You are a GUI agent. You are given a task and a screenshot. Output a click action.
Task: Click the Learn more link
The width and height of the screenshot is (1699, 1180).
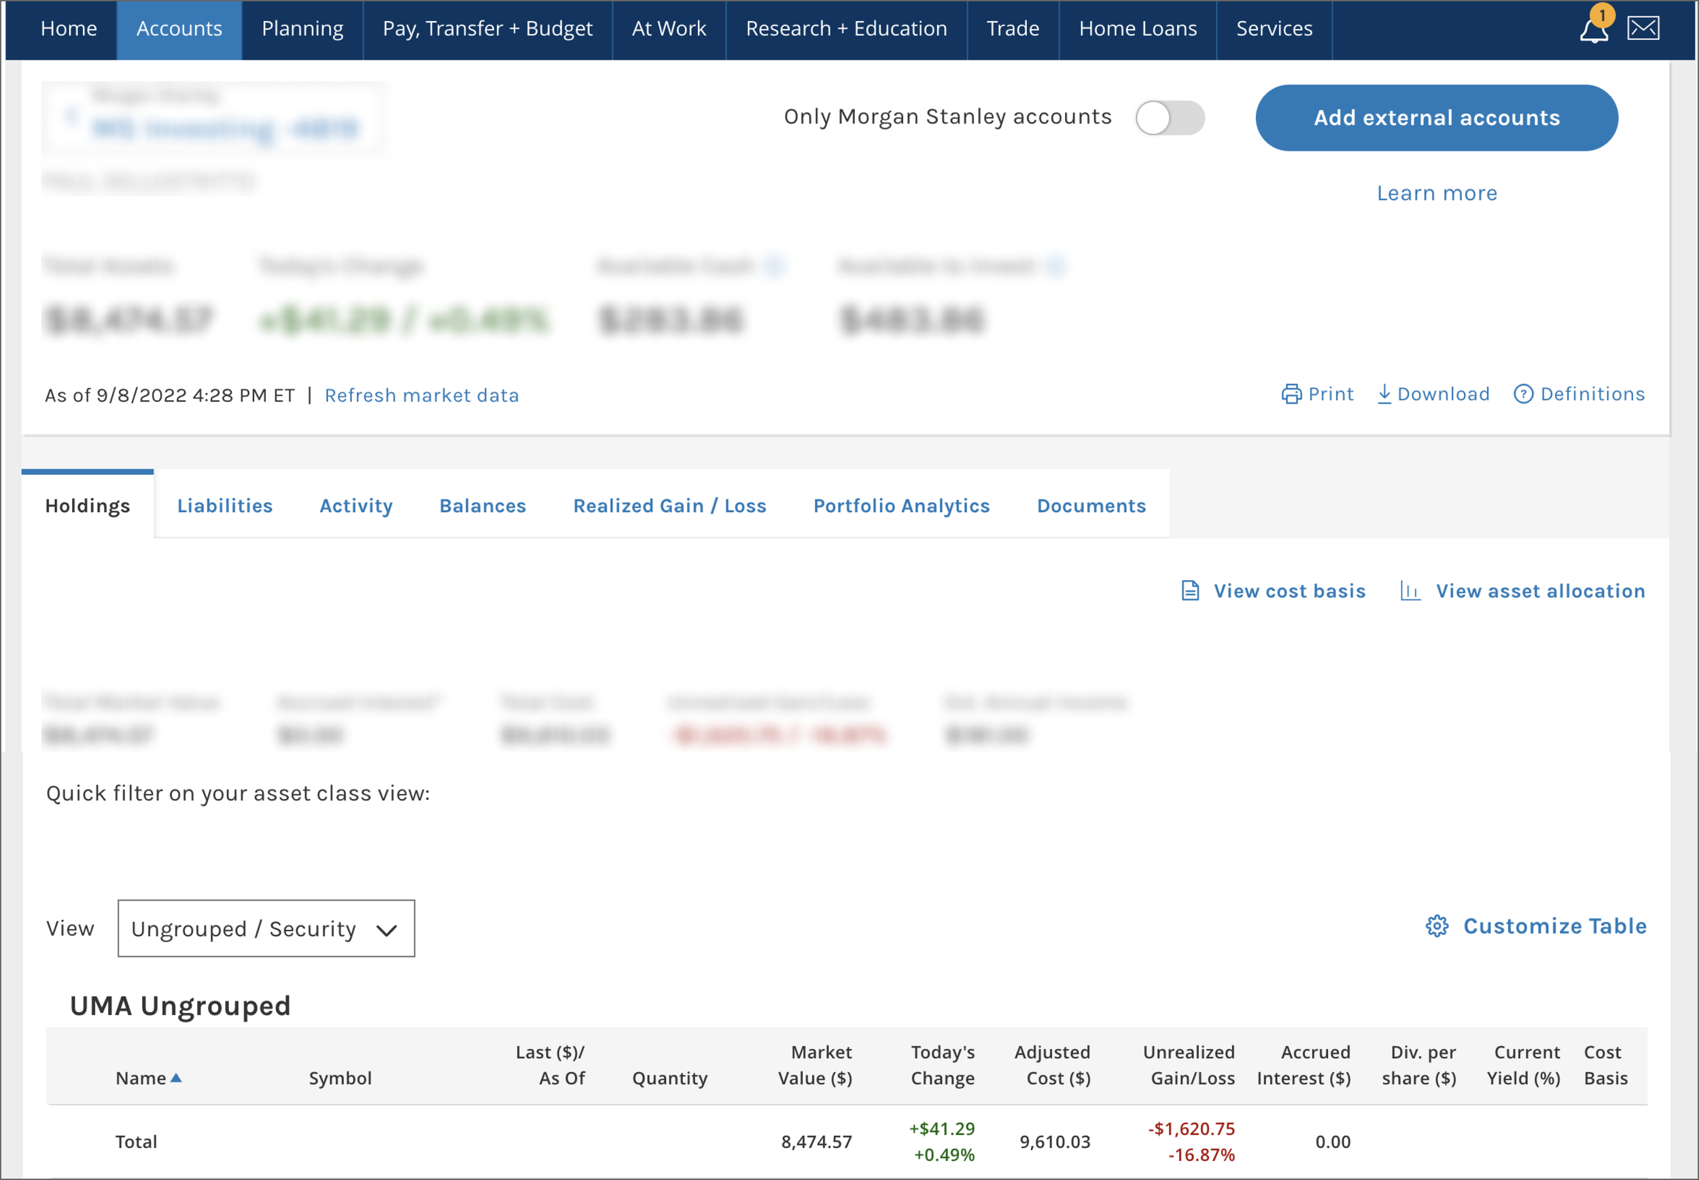click(1436, 193)
